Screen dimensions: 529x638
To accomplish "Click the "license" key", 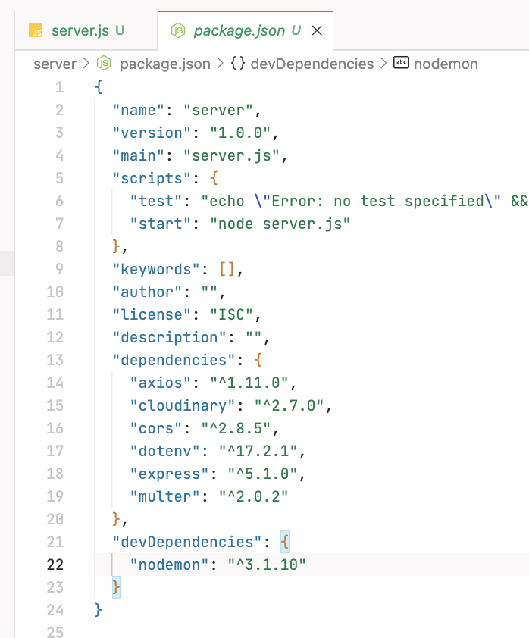I will tap(152, 315).
